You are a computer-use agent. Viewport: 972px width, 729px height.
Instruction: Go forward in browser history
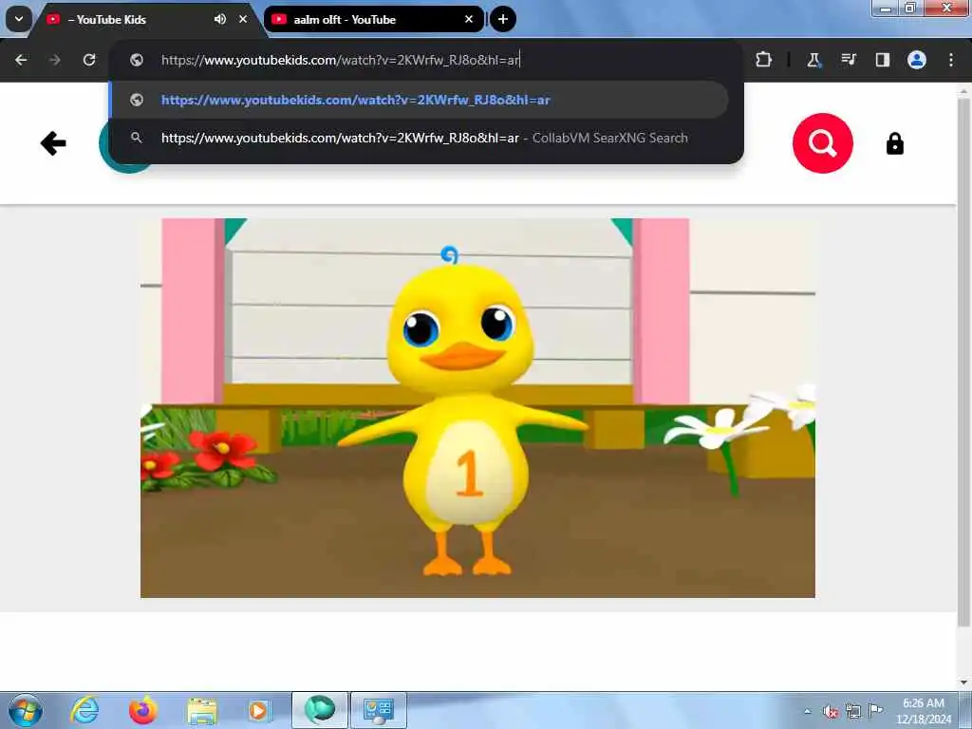55,60
